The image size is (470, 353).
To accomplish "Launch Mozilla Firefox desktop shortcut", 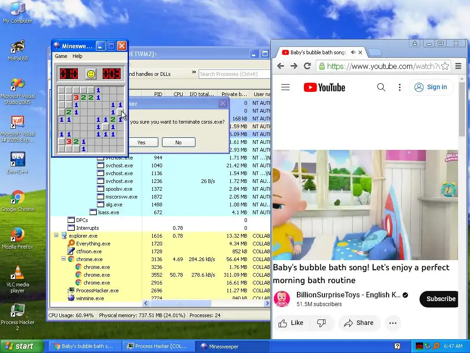I will tap(17, 239).
